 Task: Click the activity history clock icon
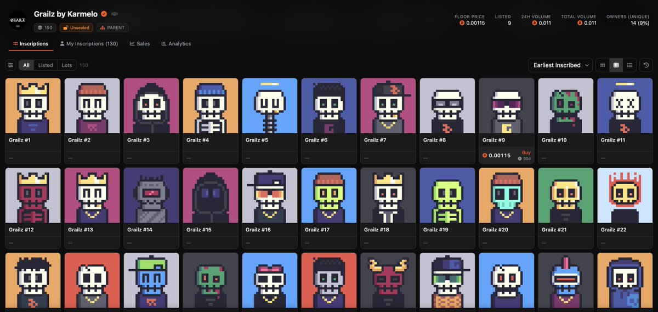pyautogui.click(x=646, y=65)
